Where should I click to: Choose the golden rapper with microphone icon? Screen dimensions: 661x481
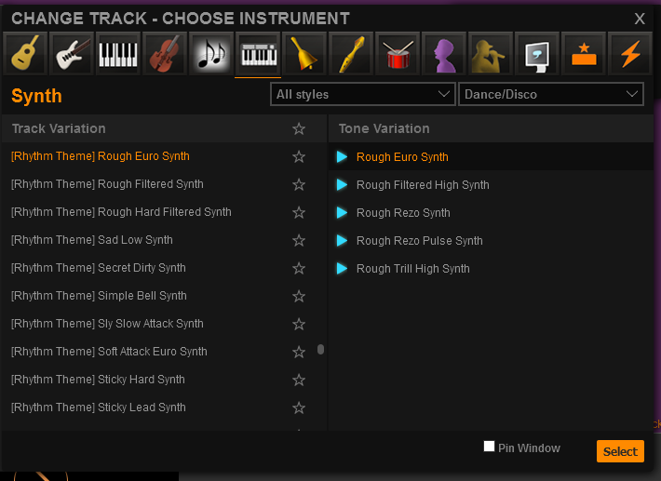coord(491,53)
